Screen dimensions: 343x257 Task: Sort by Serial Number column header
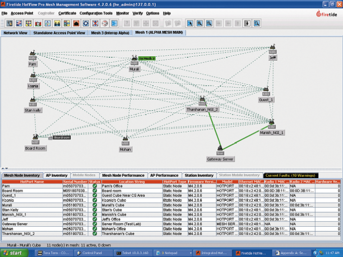coord(75,182)
